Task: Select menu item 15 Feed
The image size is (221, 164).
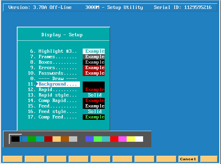Action: pyautogui.click(x=53, y=106)
